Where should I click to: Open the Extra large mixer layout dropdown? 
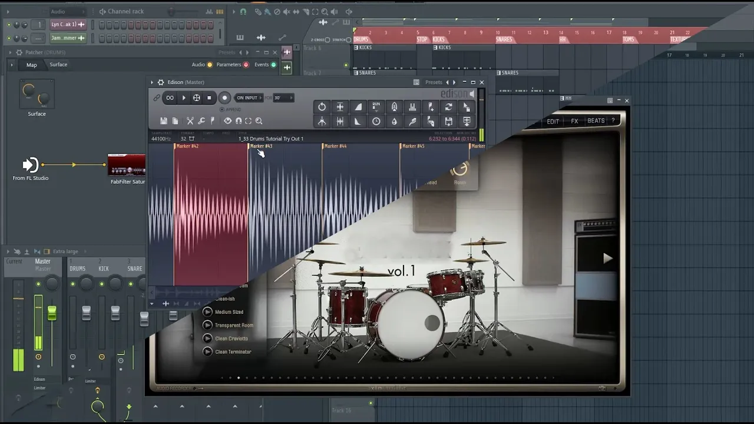coord(65,251)
